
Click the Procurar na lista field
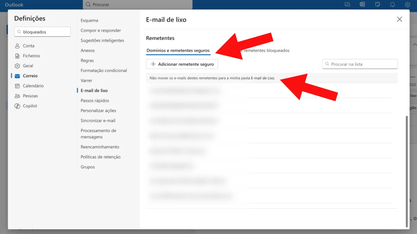pos(360,64)
